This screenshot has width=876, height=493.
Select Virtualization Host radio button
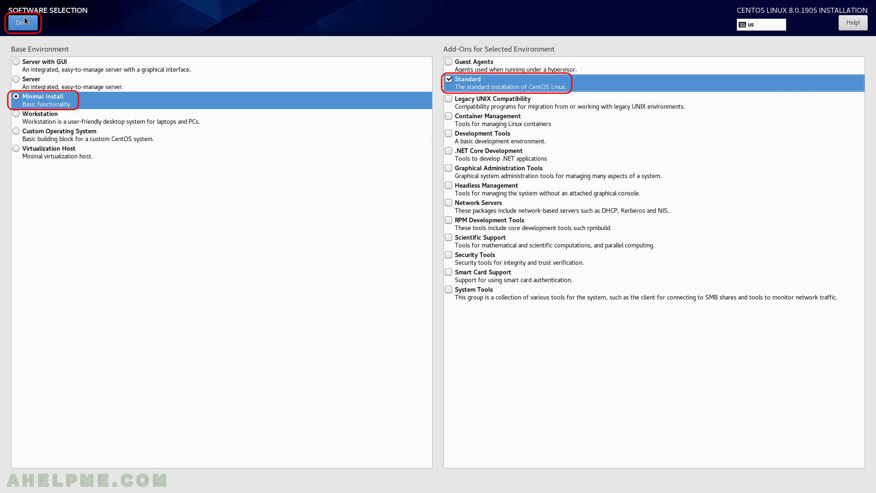[16, 148]
